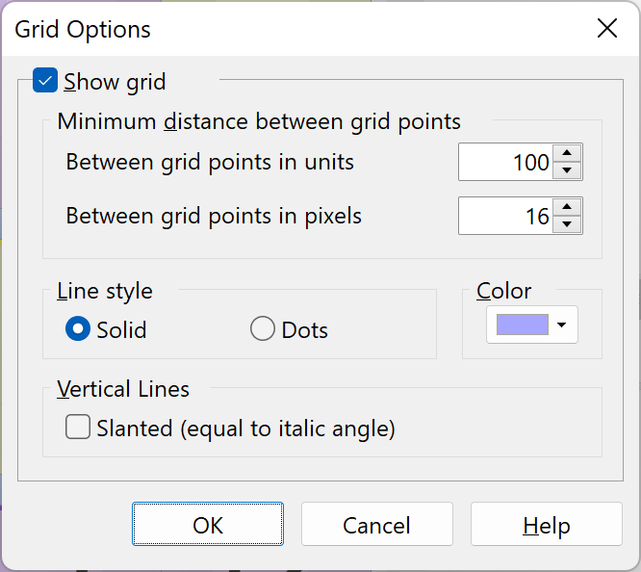641x572 pixels.
Task: Enable Slanted vertical lines checkbox
Action: (78, 427)
